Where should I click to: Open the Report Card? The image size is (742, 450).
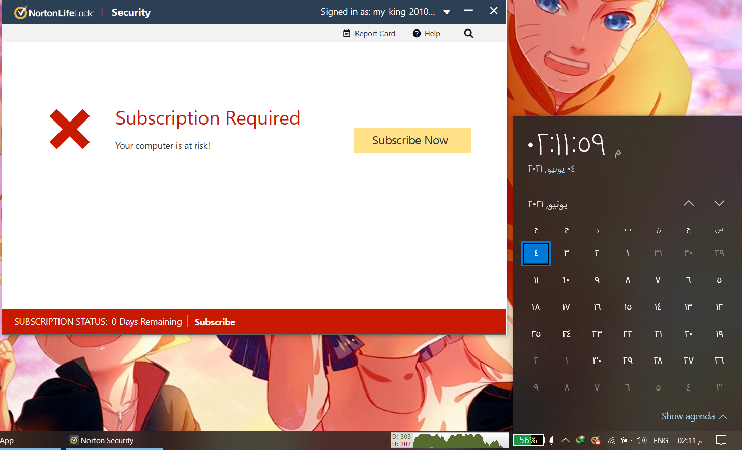coord(369,34)
